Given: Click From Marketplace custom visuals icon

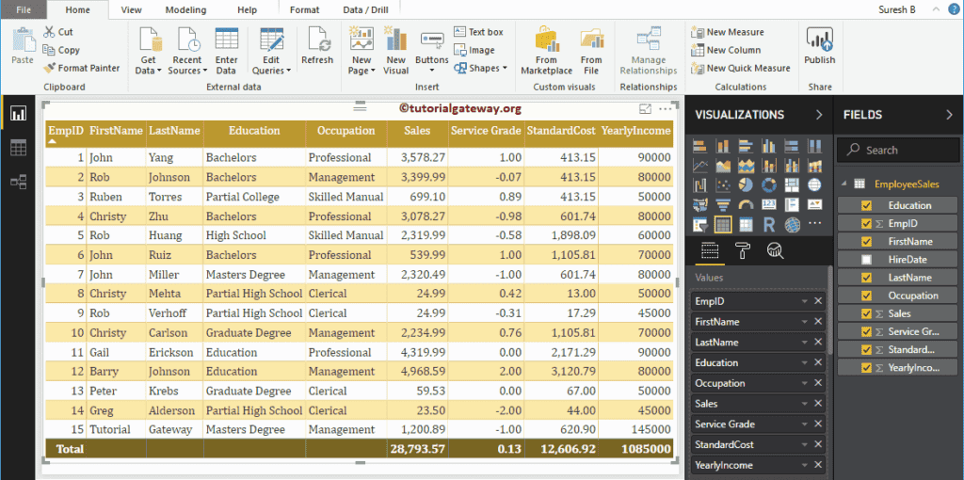Looking at the screenshot, I should [546, 51].
